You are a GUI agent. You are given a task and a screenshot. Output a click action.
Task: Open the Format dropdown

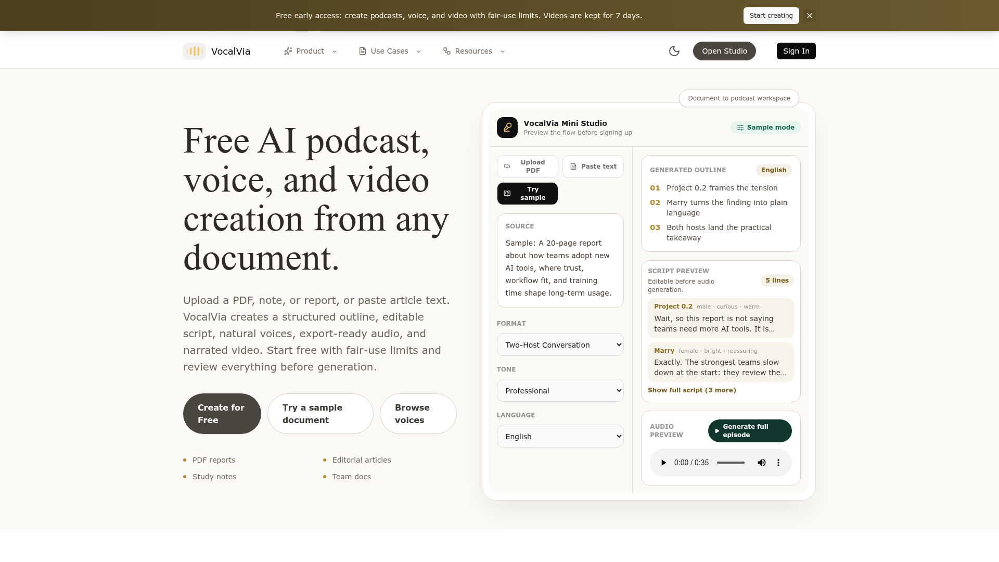coord(560,344)
